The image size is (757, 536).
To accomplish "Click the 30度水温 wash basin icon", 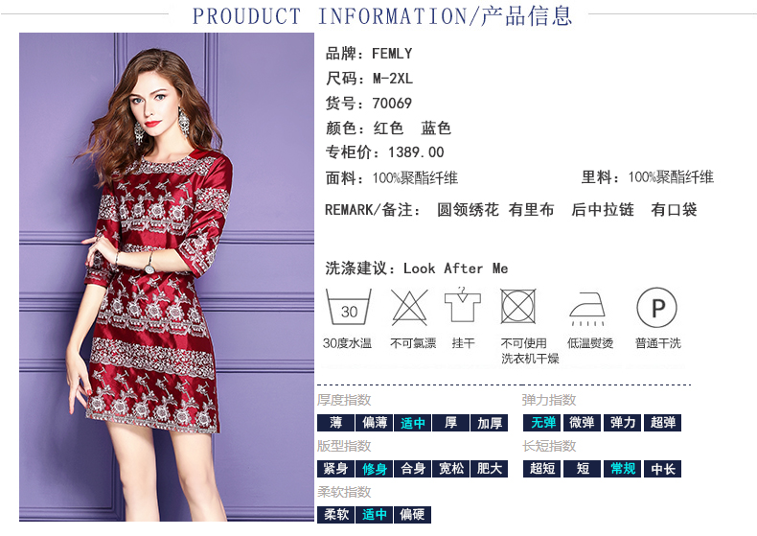I will pos(349,307).
